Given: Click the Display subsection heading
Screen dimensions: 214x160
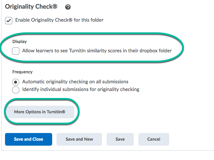Looking at the screenshot, I should pos(19,41).
